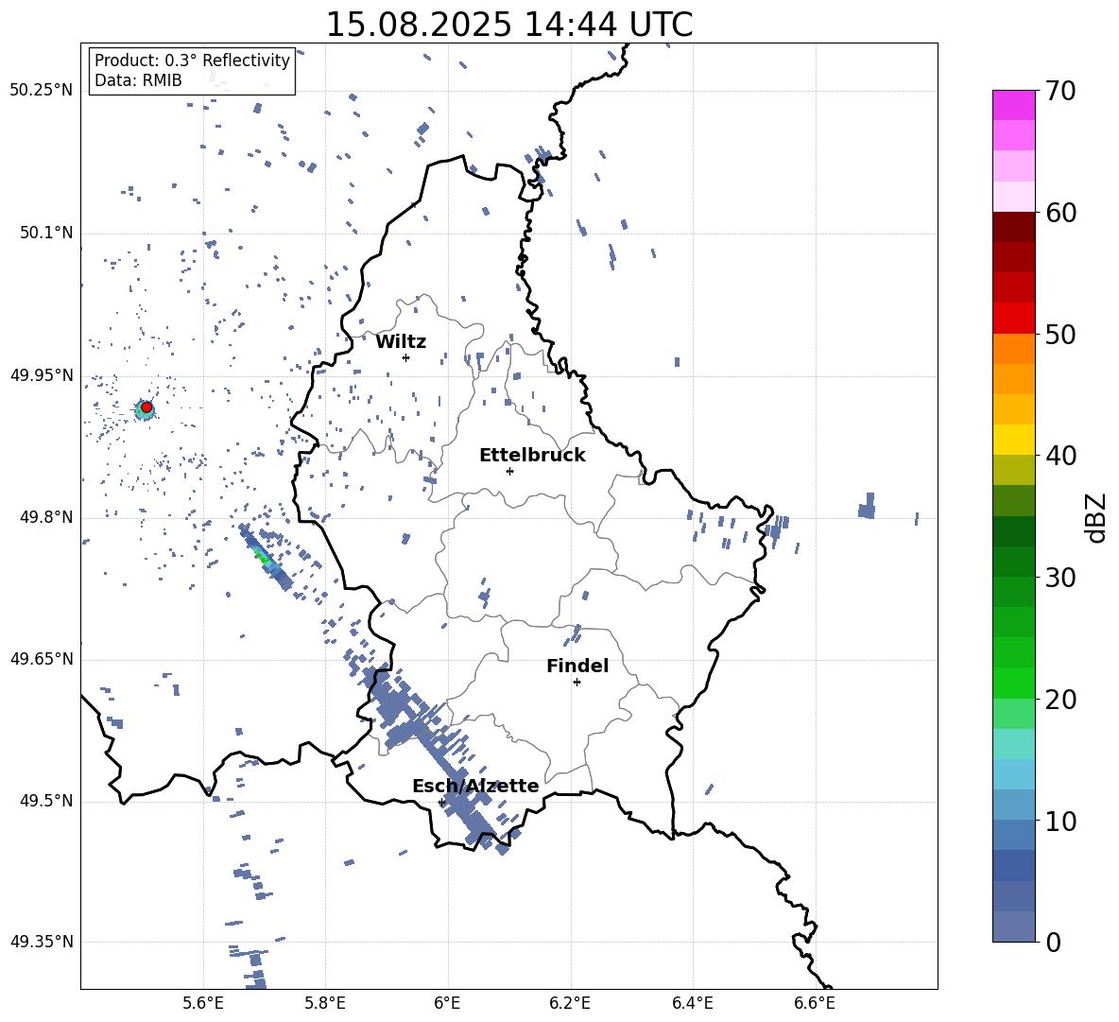Click the 40 colorbar tick label
The width and height of the screenshot is (1119, 1022).
[x=1061, y=456]
